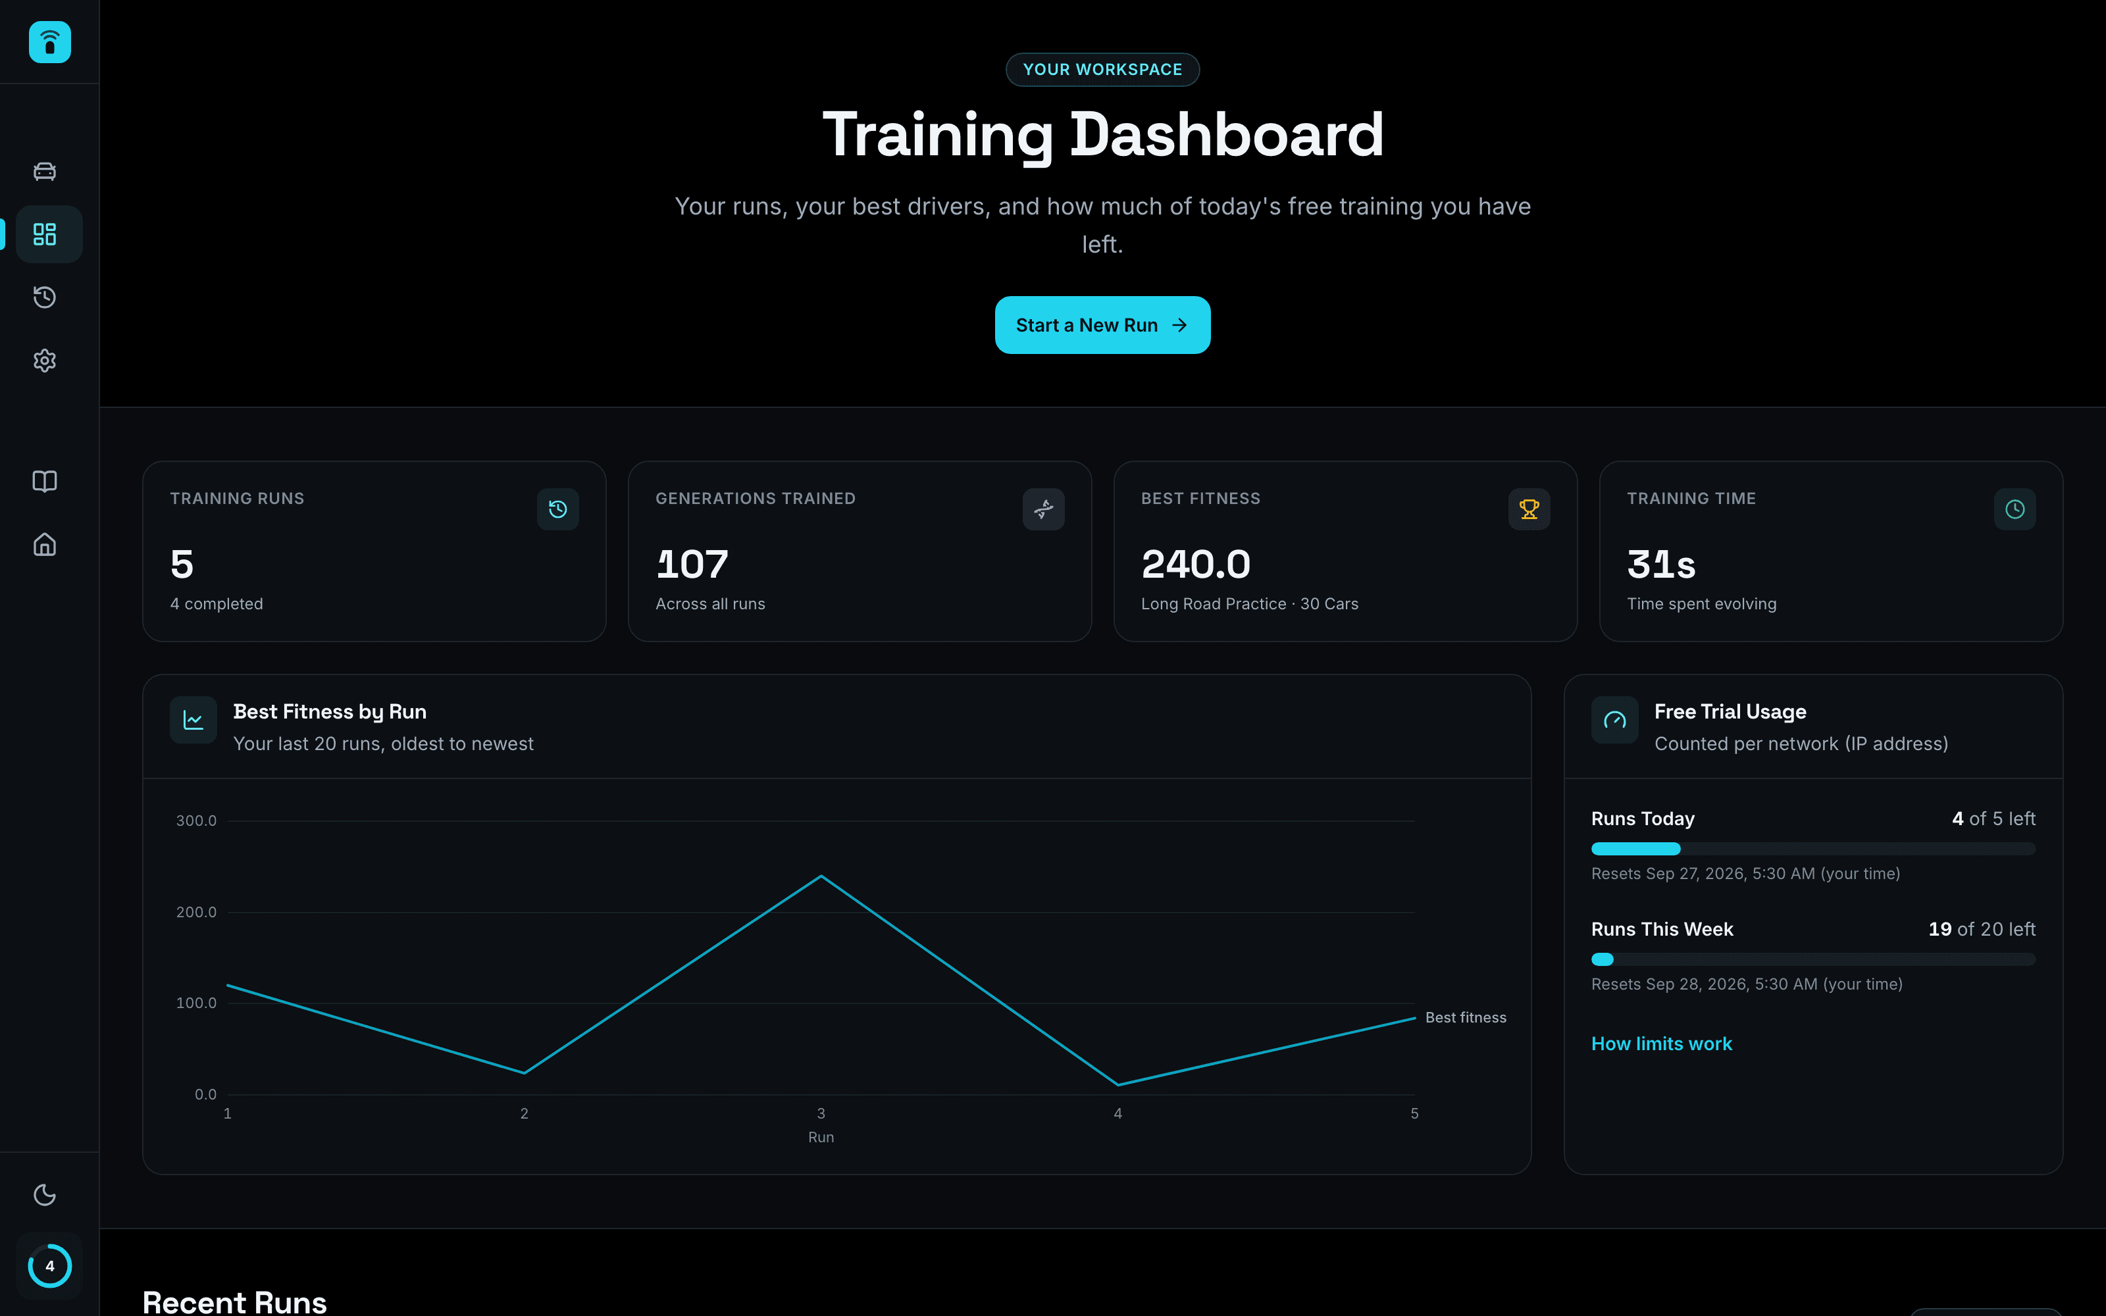2106x1316 pixels.
Task: Click the Best Fitness trophy icon
Action: 1529,509
